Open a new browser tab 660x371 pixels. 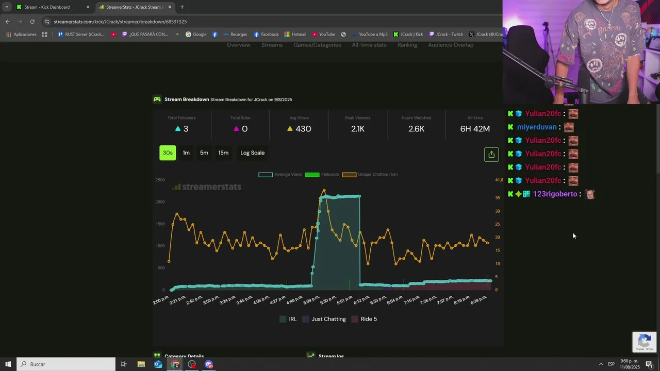click(x=182, y=7)
